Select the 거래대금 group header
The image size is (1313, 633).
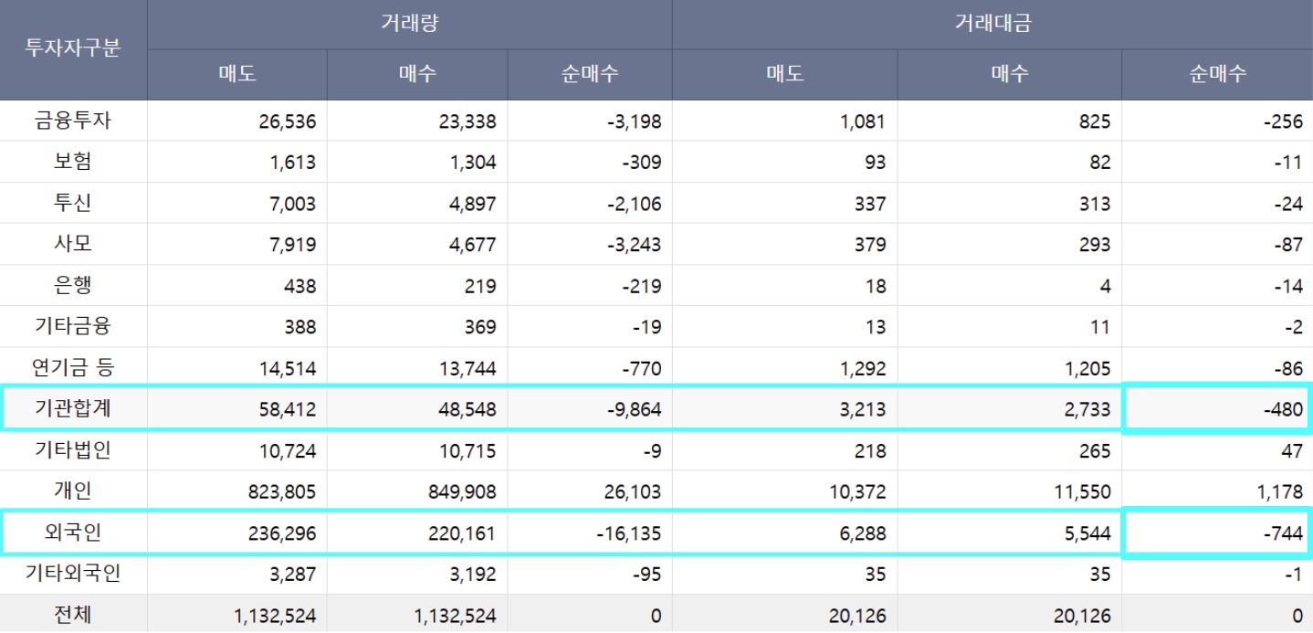(x=993, y=24)
